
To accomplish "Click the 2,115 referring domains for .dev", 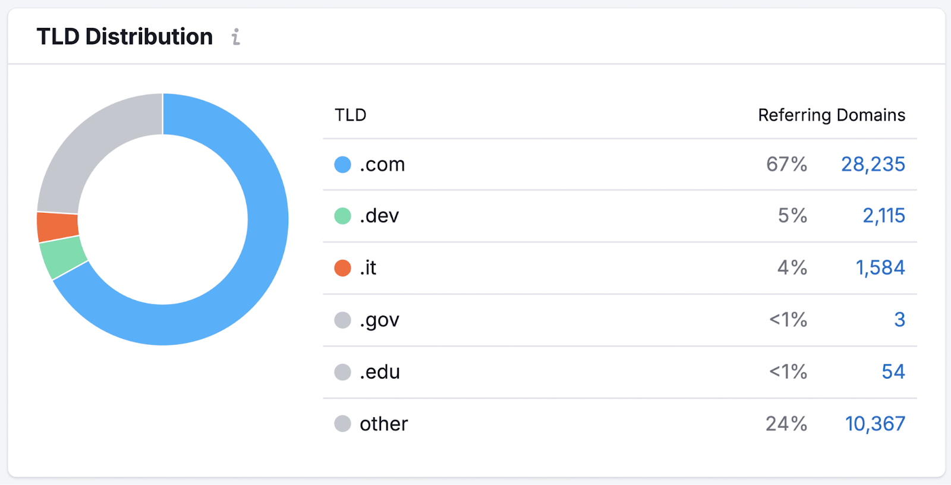I will click(x=884, y=216).
